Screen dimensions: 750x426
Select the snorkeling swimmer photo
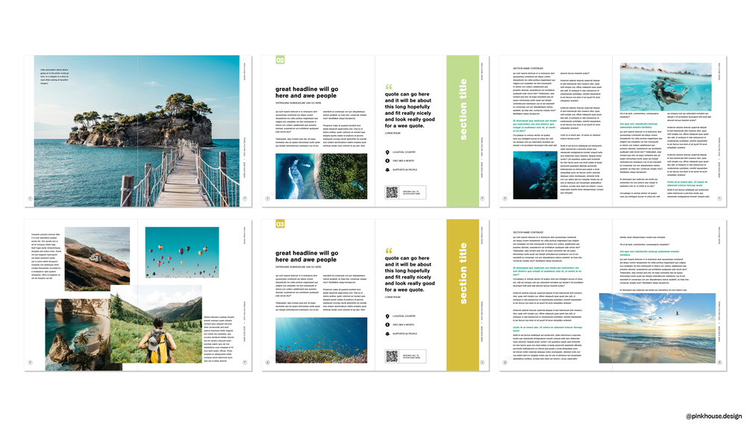(666, 87)
